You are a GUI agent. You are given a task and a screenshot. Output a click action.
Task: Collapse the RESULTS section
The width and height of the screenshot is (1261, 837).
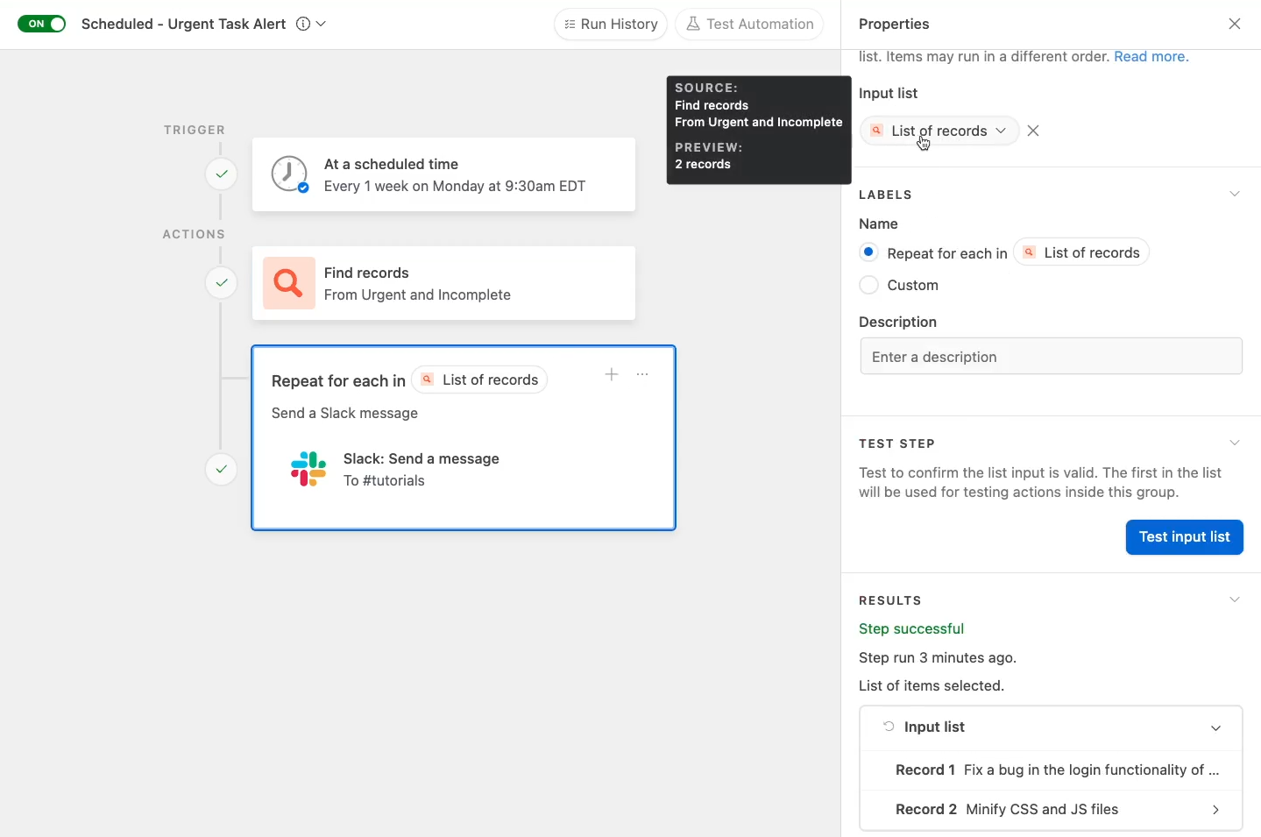point(1234,599)
